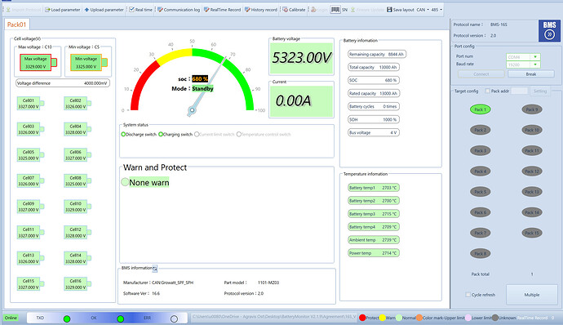Viewport: 563px width, 325px height.
Task: Click the Online status label
Action: [11, 318]
